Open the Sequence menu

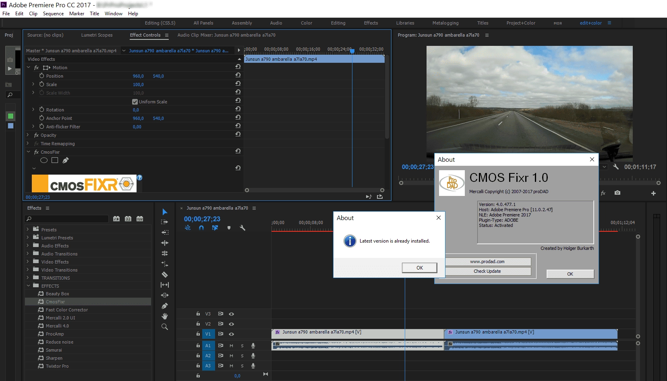(x=53, y=14)
